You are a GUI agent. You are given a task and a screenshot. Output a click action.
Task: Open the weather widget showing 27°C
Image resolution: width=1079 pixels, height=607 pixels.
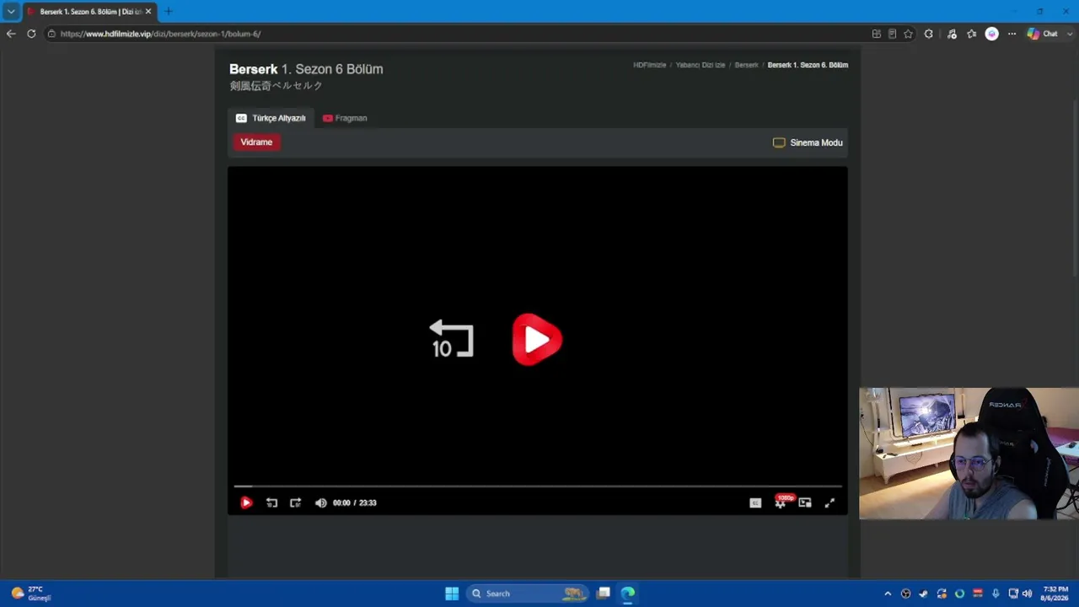click(x=30, y=594)
